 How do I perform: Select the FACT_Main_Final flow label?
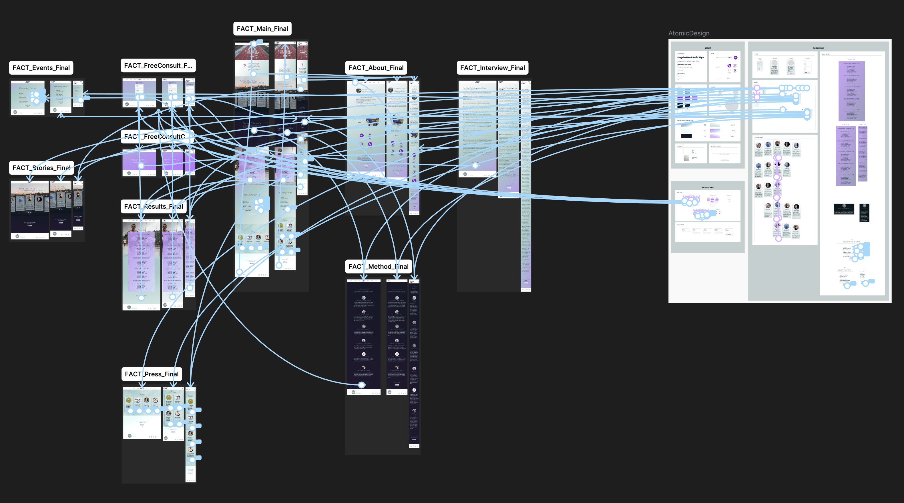pos(262,29)
